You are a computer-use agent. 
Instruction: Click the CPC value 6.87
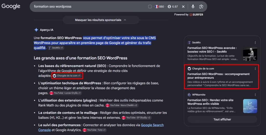[x=175, y=6]
